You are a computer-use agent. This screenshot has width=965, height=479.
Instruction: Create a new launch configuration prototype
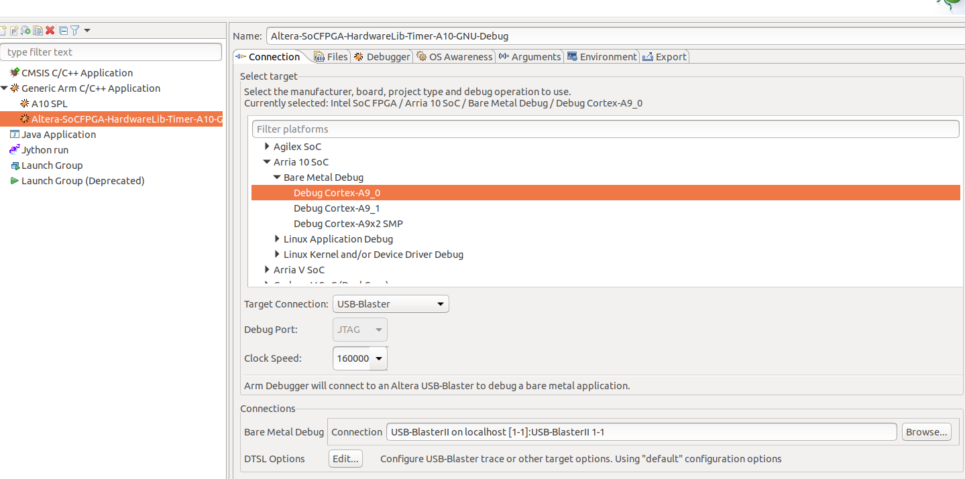pyautogui.click(x=14, y=30)
